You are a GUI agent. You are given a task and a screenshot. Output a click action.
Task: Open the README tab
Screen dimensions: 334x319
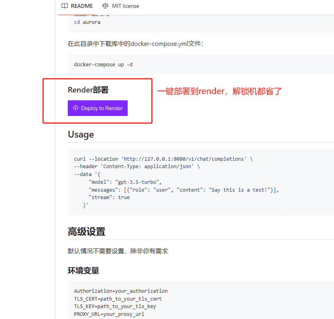(77, 6)
